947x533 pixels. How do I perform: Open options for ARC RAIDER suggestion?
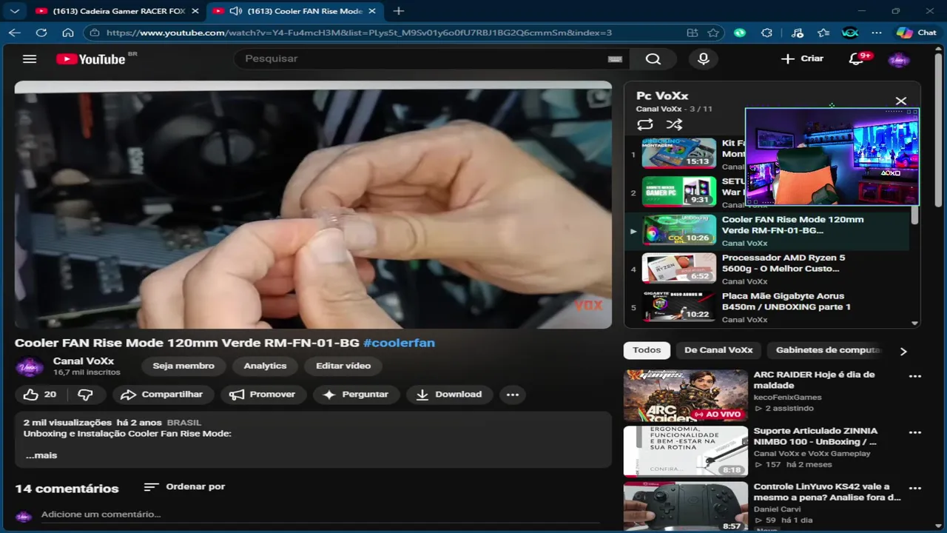point(915,376)
